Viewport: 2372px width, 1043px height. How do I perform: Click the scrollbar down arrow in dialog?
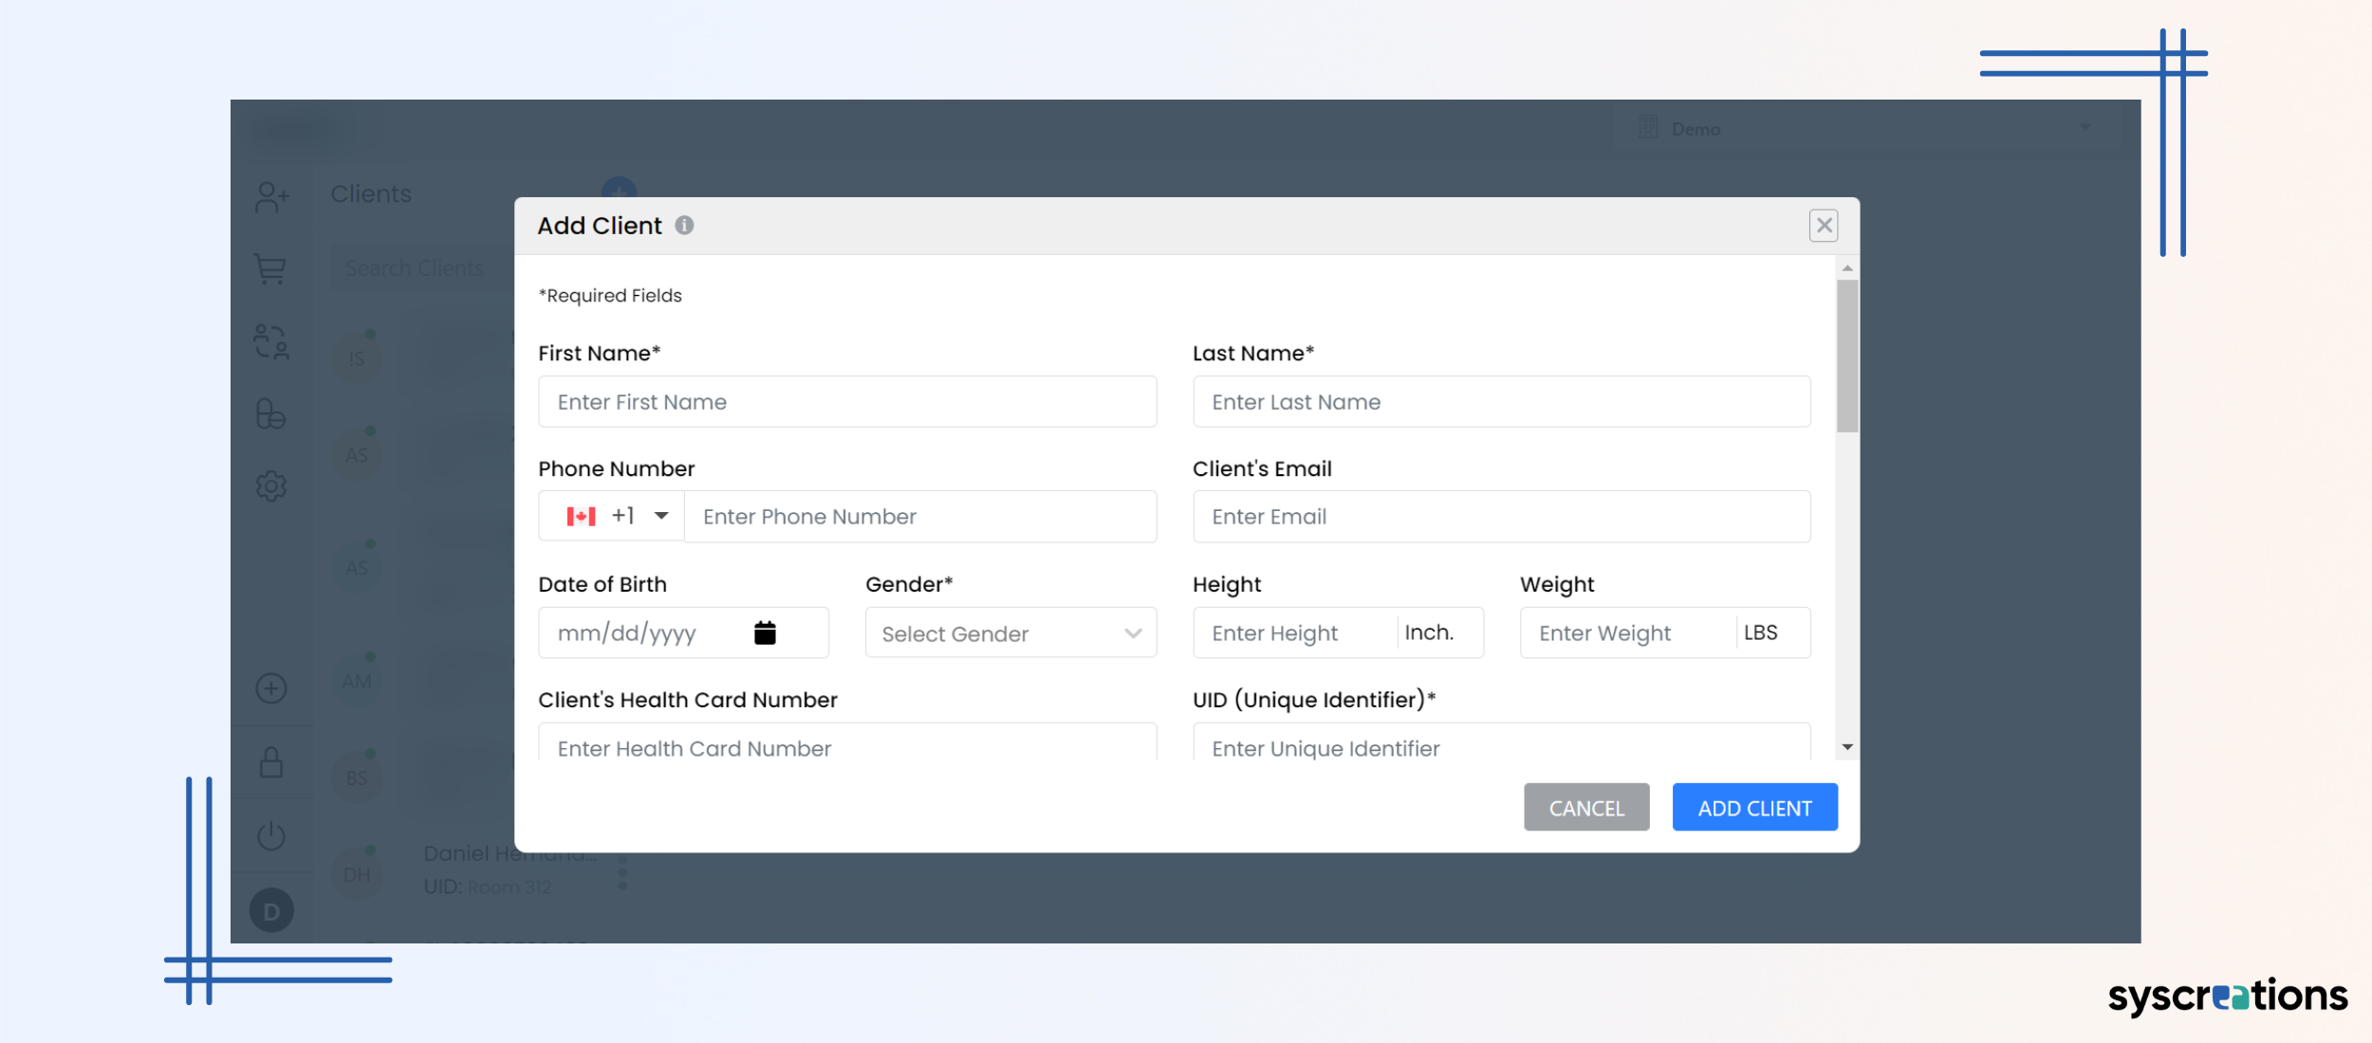[1846, 747]
